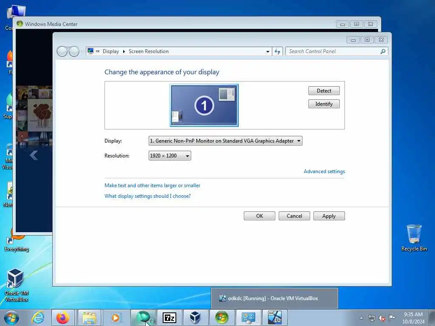Open Internet Explorer from taskbar
The width and height of the screenshot is (435, 326).
pos(38,318)
